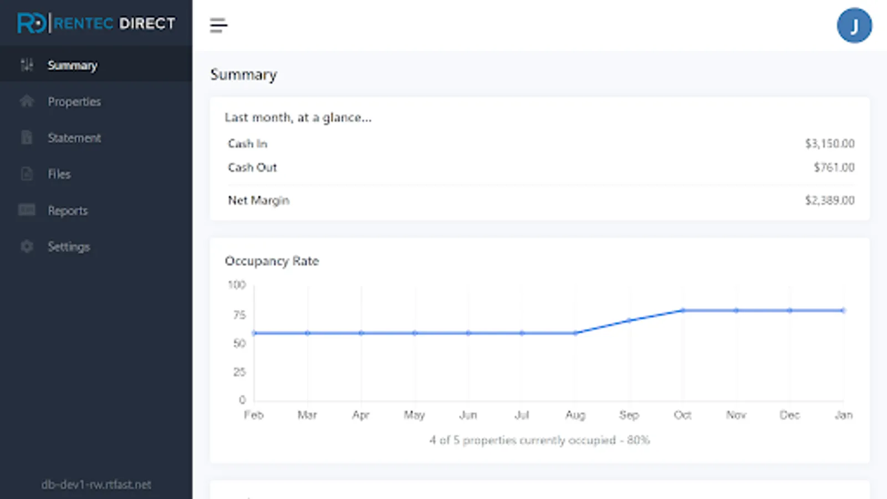Select Files in the sidebar
Image resolution: width=887 pixels, height=499 pixels.
click(59, 174)
